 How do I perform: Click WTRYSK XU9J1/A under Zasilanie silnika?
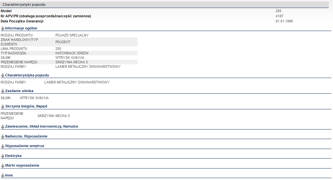click(34, 98)
